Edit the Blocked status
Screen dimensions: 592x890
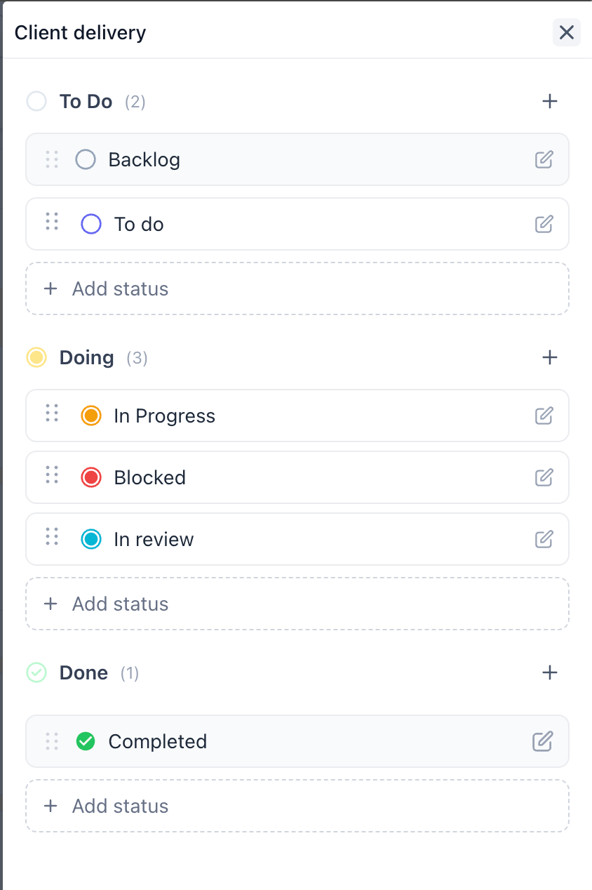pyautogui.click(x=544, y=477)
